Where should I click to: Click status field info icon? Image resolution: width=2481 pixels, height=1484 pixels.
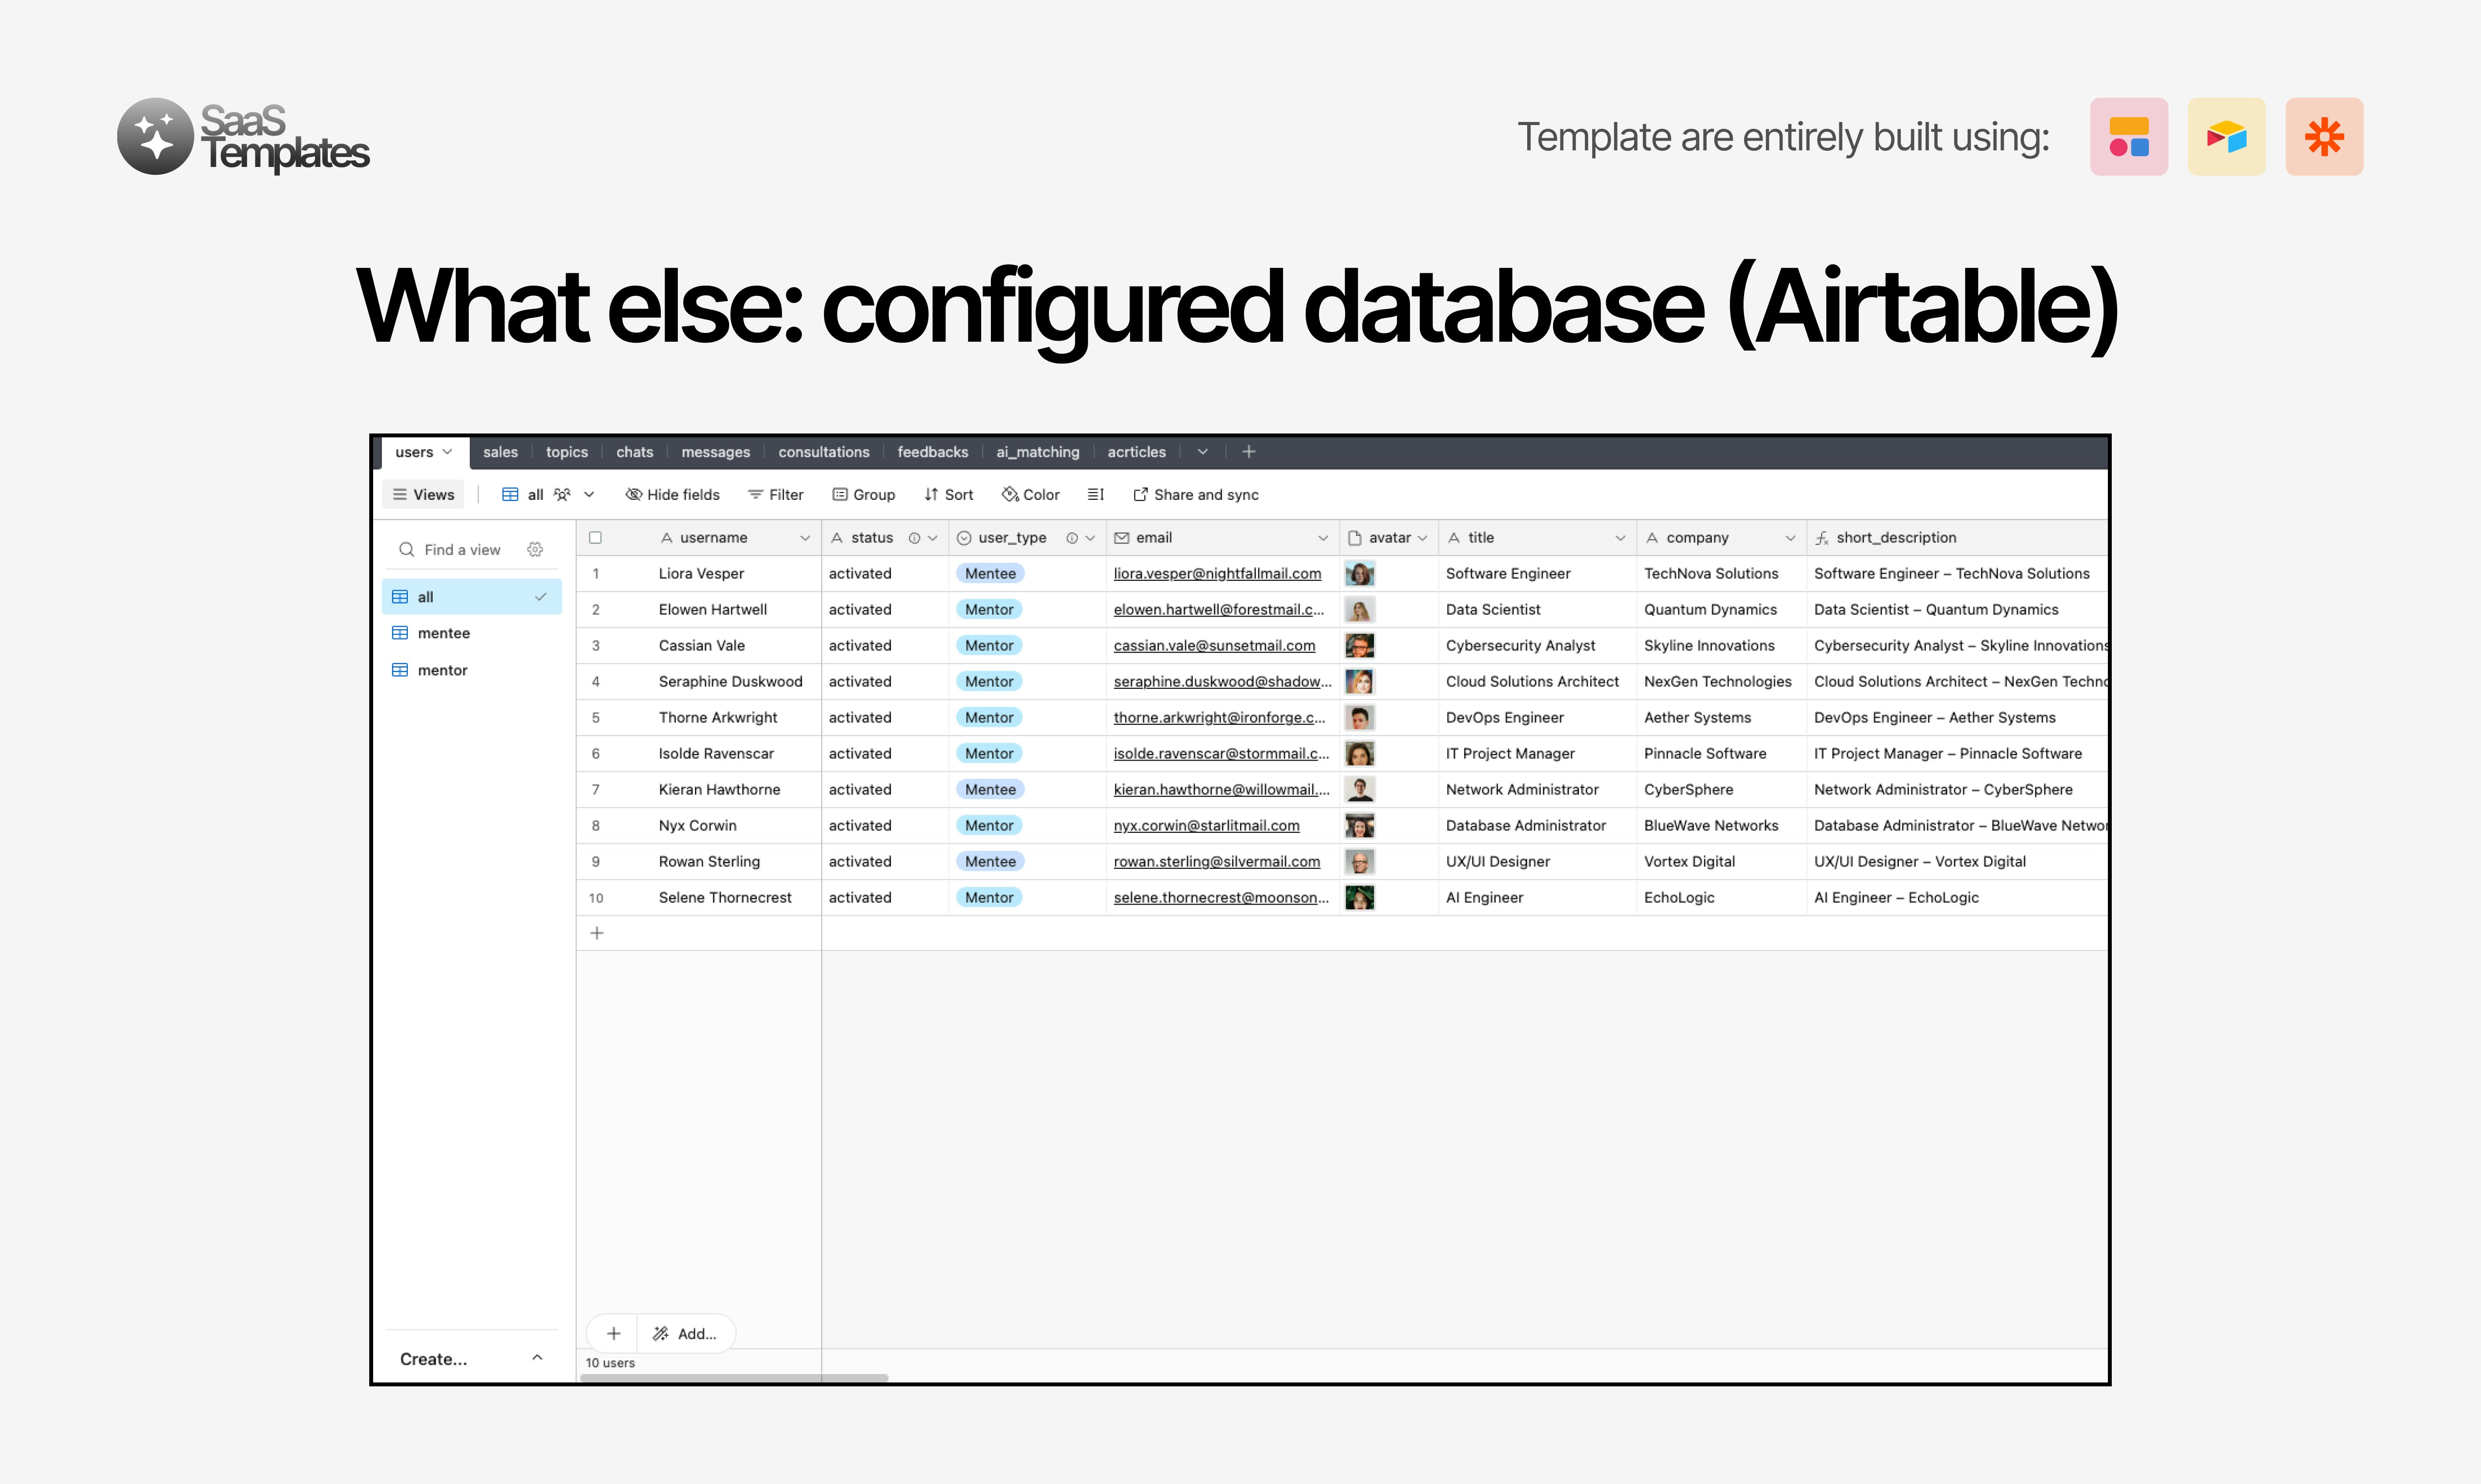tap(914, 538)
